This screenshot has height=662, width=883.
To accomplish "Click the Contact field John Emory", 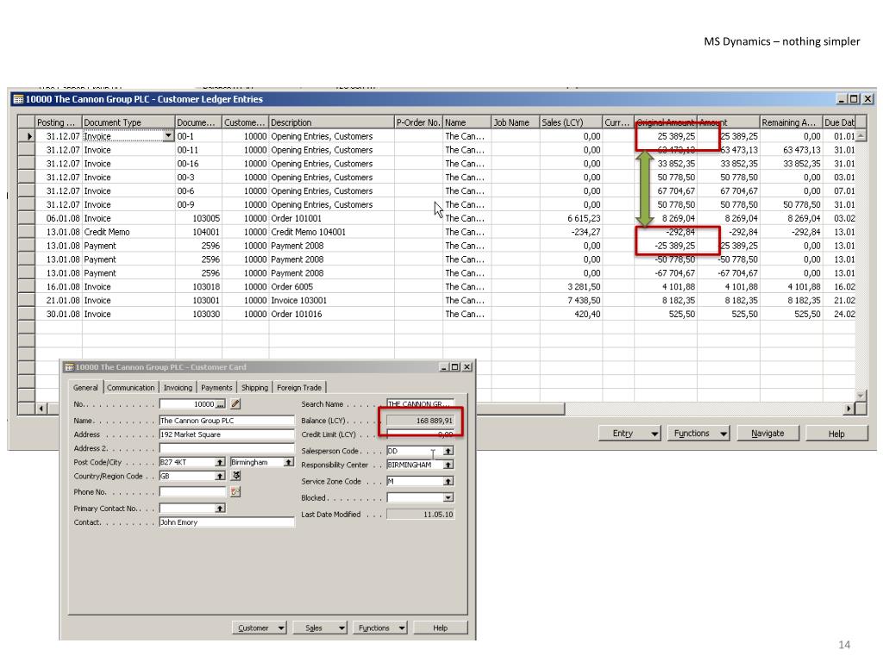I will [227, 522].
